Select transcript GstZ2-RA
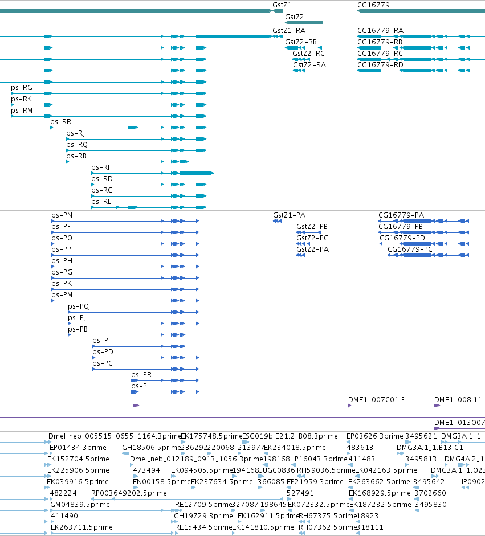The image size is (485, 536). [309, 65]
